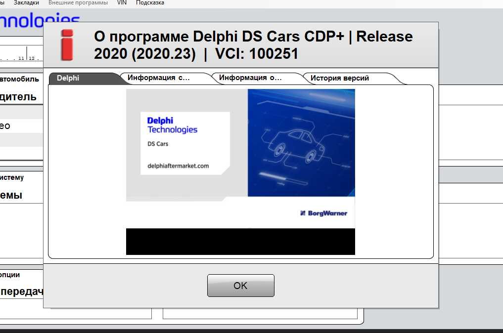
Task: Open the 'Внешние программы' menu
Action: click(x=78, y=3)
